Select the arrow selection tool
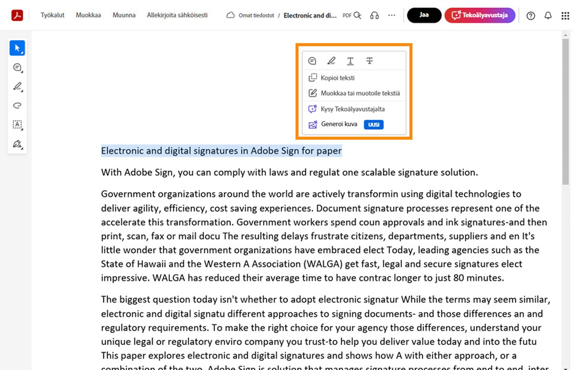This screenshot has width=573, height=370. click(x=17, y=48)
